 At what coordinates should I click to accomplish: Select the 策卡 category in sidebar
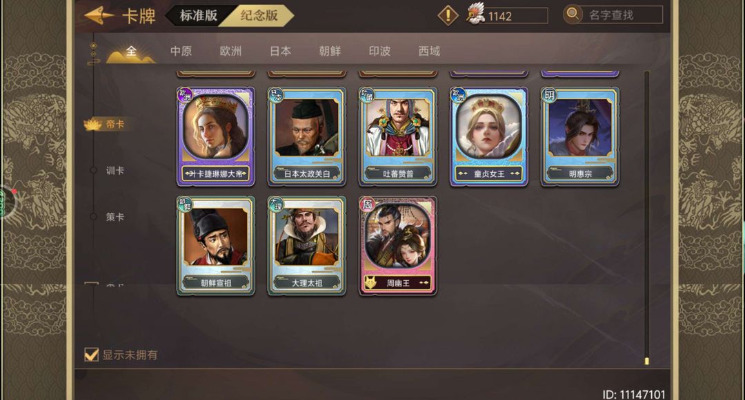point(115,217)
